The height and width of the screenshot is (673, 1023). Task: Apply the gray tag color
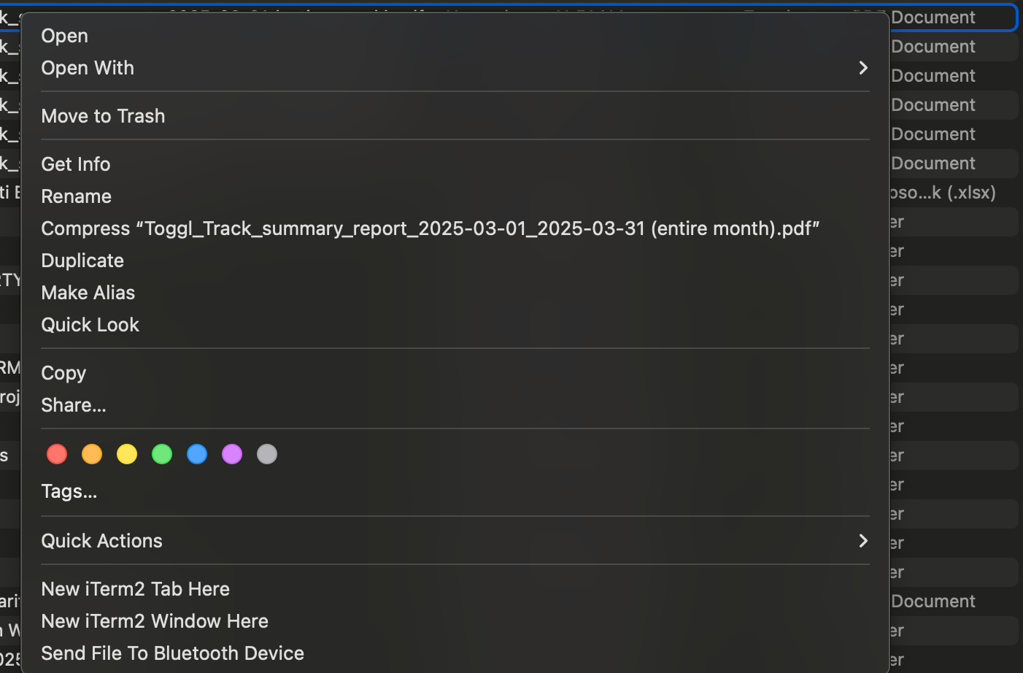(267, 454)
